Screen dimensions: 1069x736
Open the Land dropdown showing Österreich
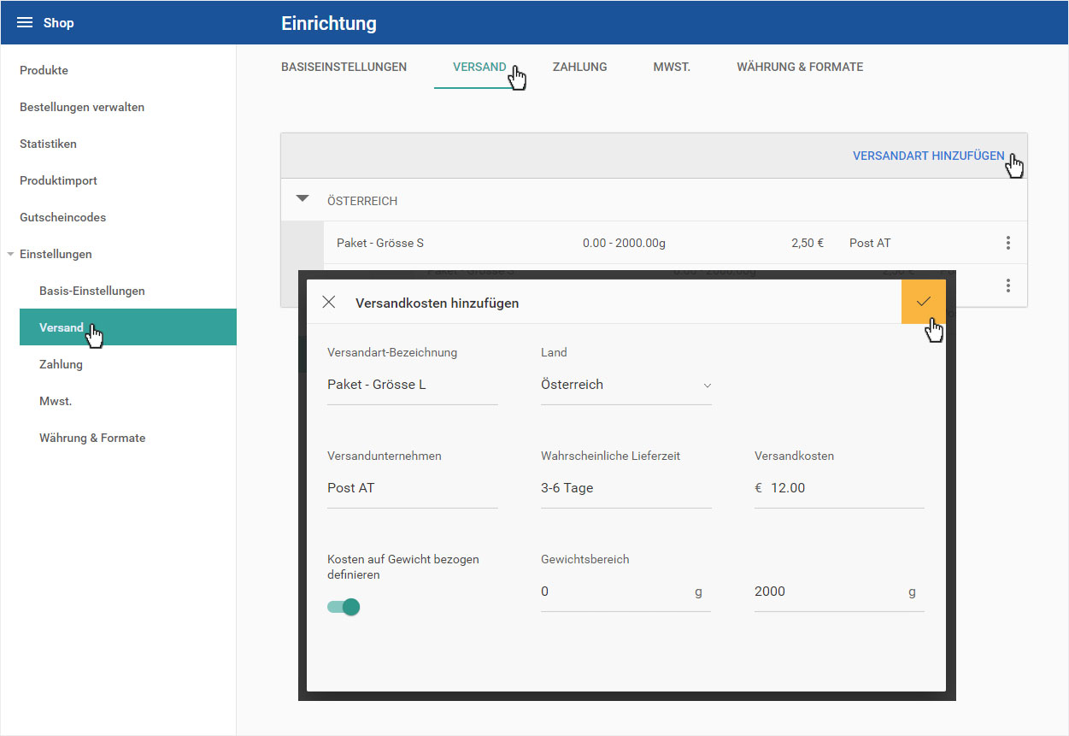tap(626, 385)
